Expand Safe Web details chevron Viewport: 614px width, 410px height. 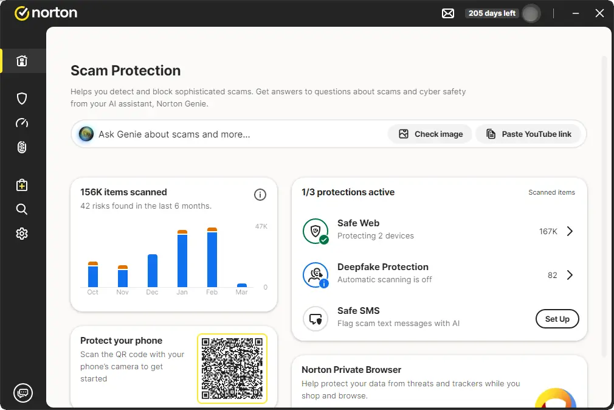pos(570,231)
